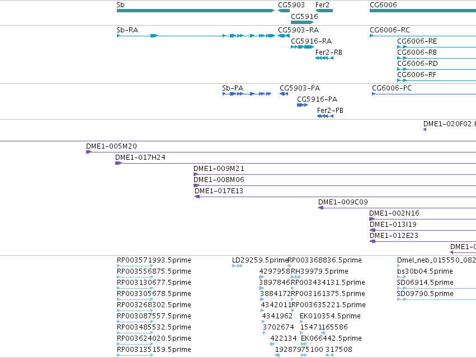Select the DME1-012E23 clone
This screenshot has width=476, height=358.
coord(422,242)
